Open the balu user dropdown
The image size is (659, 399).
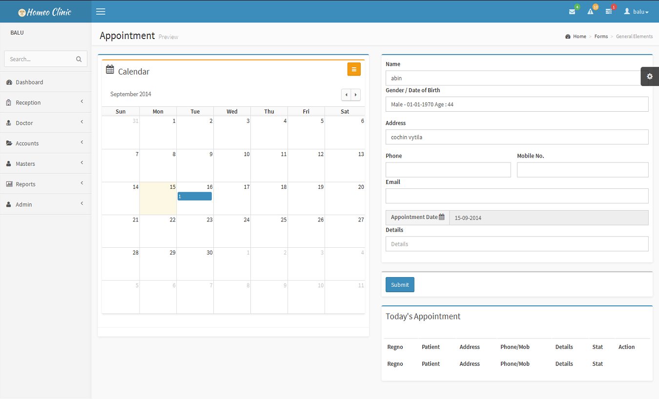point(637,12)
